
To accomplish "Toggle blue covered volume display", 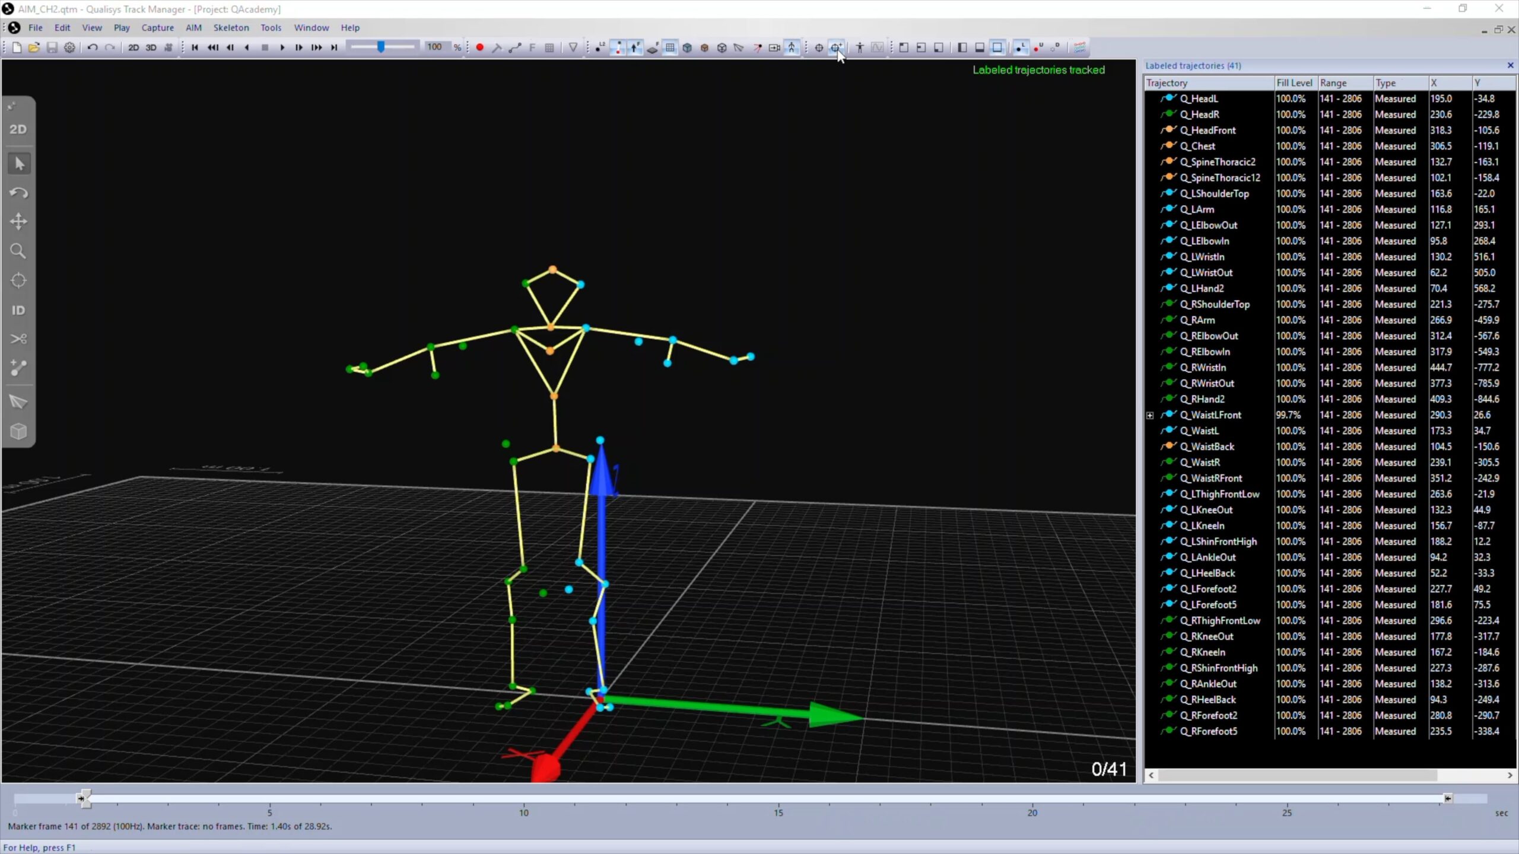I will click(x=687, y=47).
